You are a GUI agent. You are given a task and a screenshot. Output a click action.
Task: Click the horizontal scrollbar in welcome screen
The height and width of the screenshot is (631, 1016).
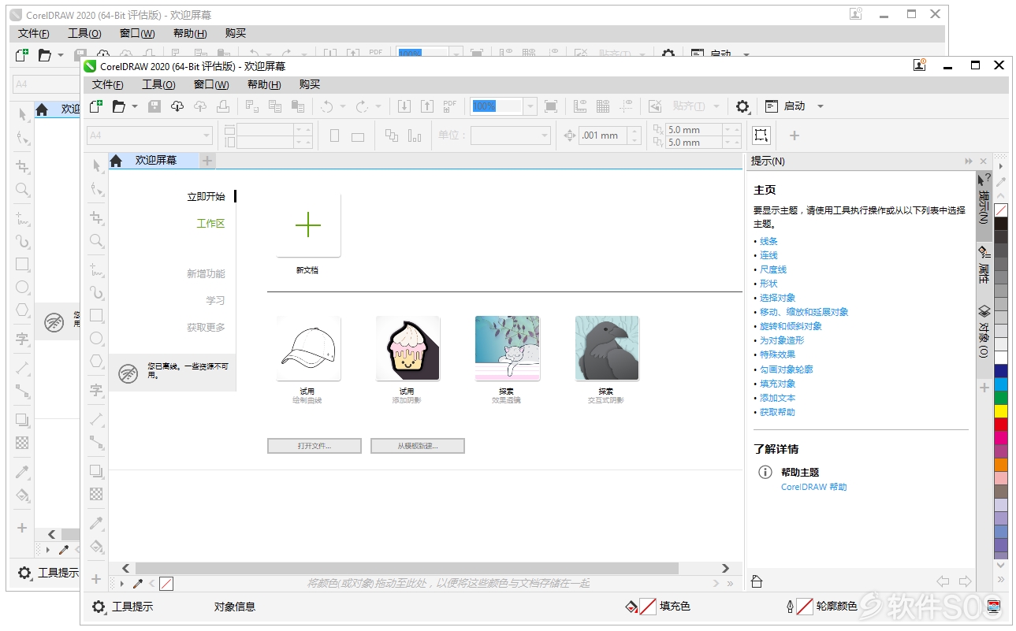407,568
